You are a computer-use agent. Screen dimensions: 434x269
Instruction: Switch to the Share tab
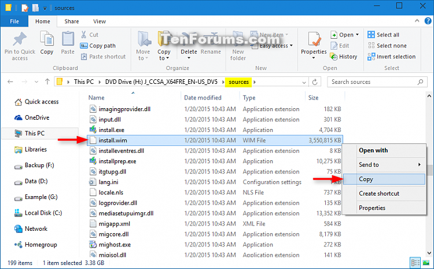coord(72,21)
